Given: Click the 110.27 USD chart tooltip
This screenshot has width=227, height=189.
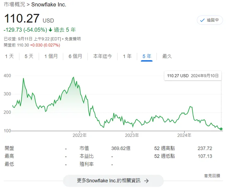Looking at the screenshot, I should [193, 76].
